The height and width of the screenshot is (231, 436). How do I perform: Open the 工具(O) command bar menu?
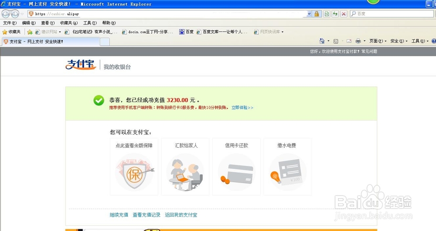point(420,41)
